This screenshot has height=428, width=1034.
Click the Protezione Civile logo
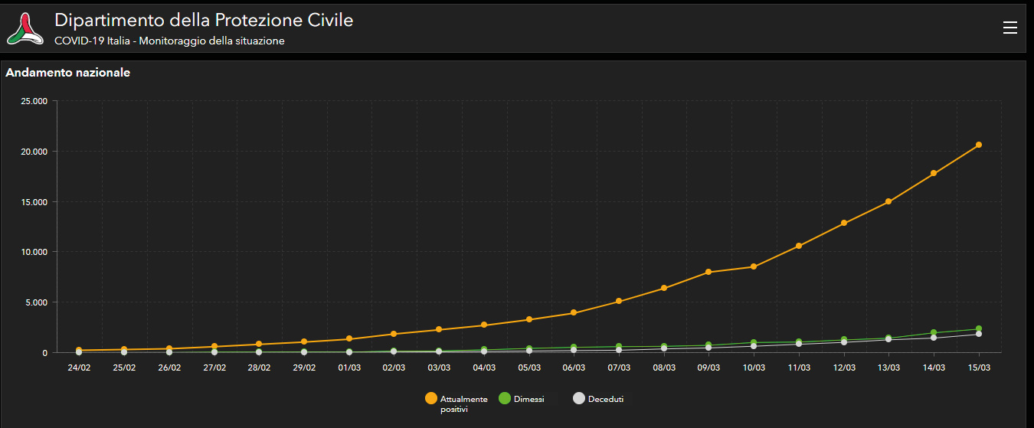[26, 28]
